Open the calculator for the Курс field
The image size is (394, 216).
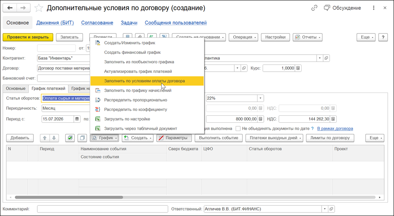298,68
